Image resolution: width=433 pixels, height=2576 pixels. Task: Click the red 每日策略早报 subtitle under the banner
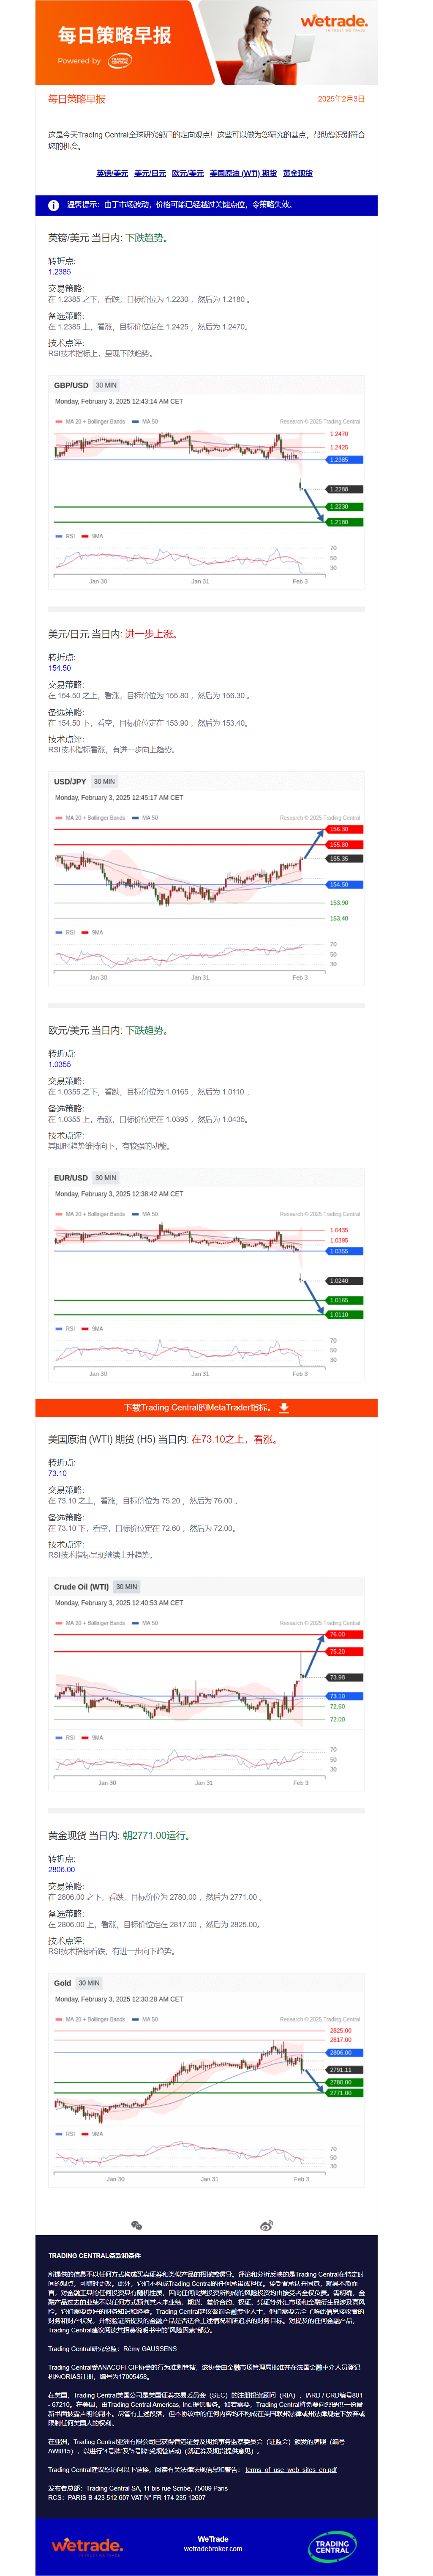[77, 99]
